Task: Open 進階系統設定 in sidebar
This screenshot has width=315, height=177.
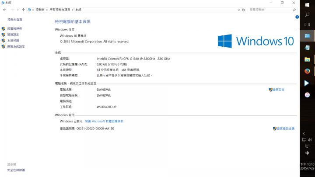Action: pyautogui.click(x=16, y=46)
